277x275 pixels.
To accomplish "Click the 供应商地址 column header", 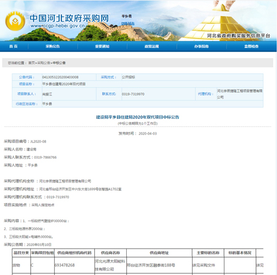I will (159, 253).
